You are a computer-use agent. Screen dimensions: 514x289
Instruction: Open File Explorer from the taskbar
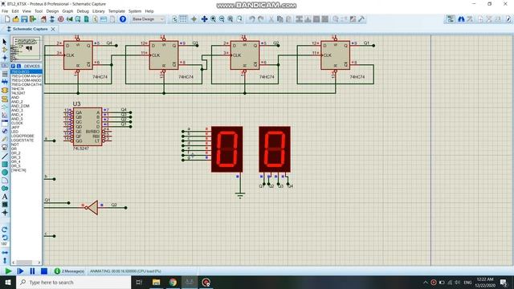[x=156, y=282]
